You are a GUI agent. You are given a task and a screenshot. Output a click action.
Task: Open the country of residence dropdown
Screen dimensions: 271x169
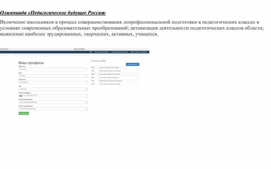53,102
